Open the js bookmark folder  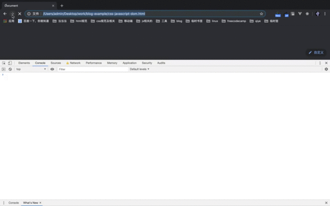(144, 21)
